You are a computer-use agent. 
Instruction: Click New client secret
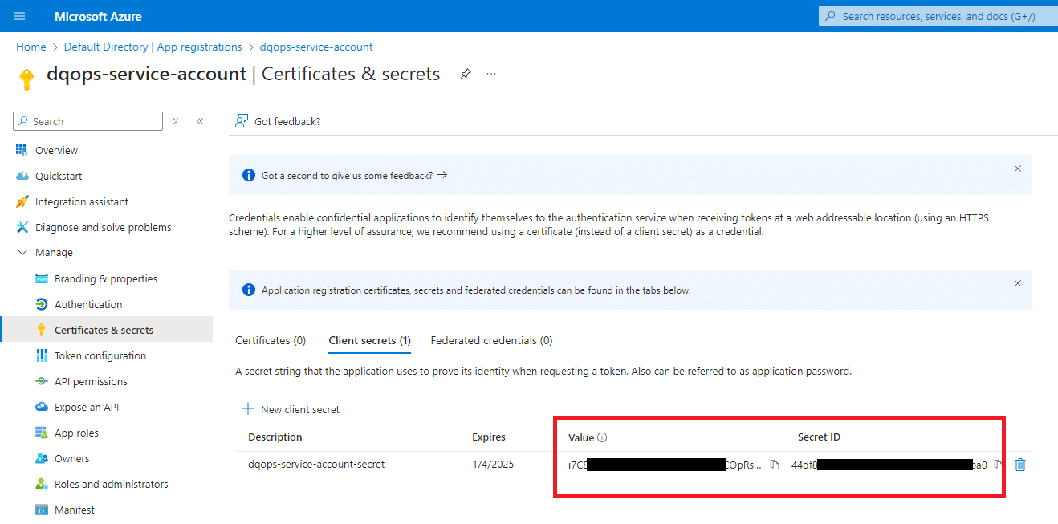291,409
